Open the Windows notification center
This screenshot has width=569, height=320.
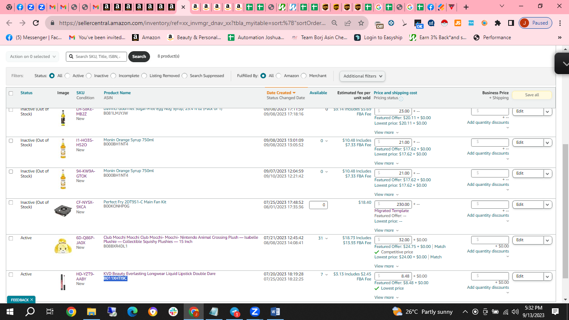(x=555, y=312)
